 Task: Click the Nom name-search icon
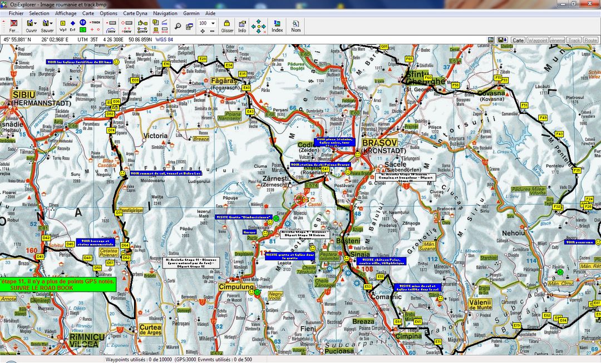(296, 26)
